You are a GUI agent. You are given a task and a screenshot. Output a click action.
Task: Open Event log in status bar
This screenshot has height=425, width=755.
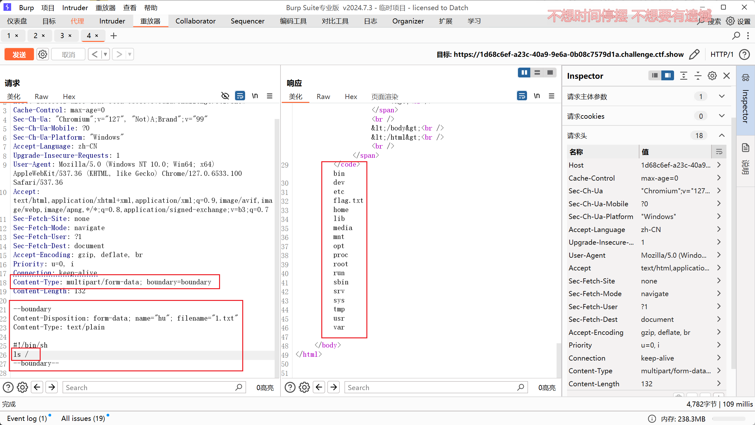point(27,418)
